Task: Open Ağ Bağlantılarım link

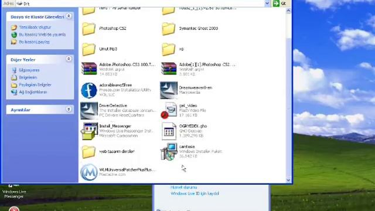Action: point(33,92)
